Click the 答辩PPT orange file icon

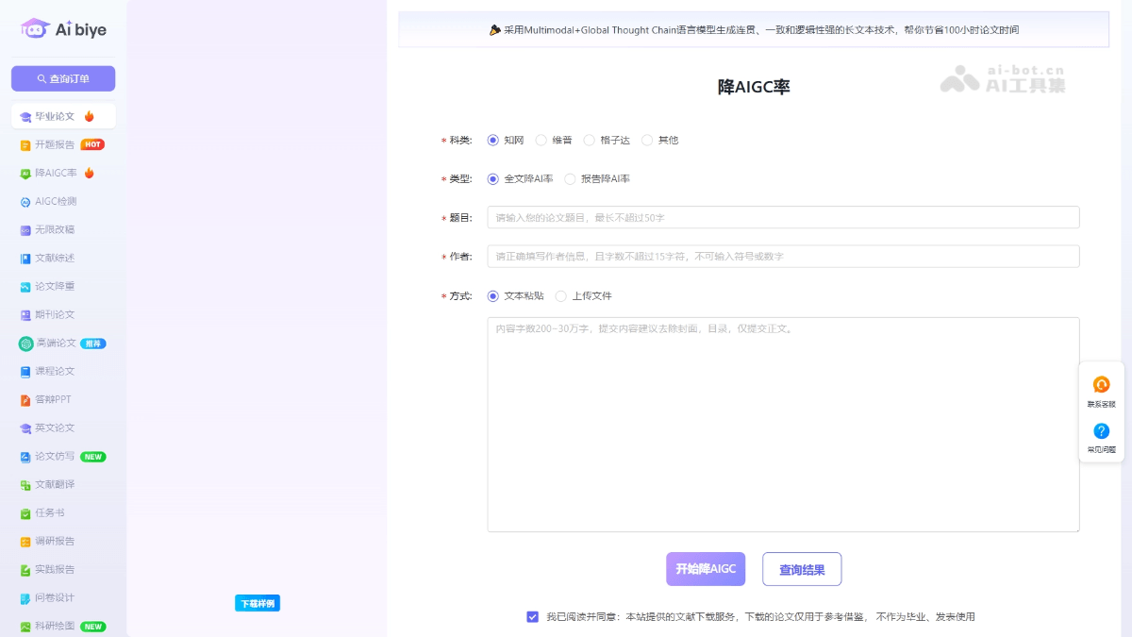[25, 400]
